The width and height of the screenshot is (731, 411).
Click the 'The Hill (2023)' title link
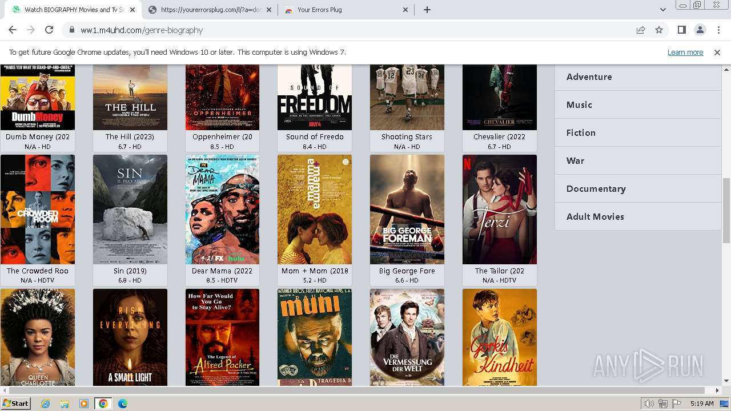click(x=130, y=137)
